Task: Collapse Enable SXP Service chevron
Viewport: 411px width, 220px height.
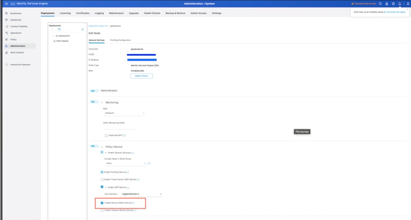Action: 106,187
